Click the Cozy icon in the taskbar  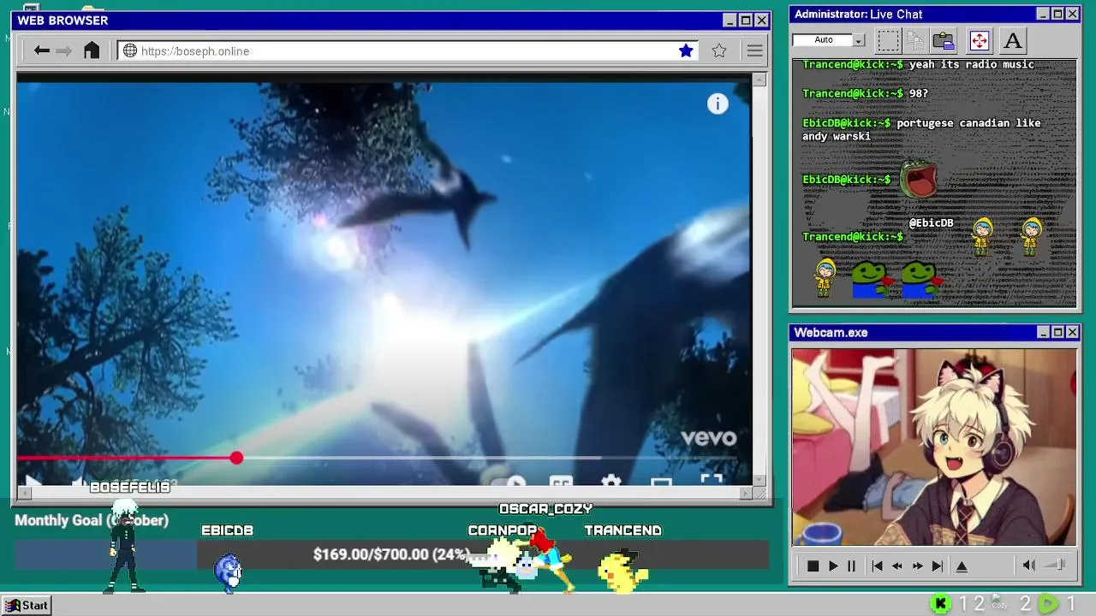999,603
